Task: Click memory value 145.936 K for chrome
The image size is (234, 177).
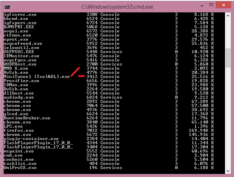Action: (201, 135)
